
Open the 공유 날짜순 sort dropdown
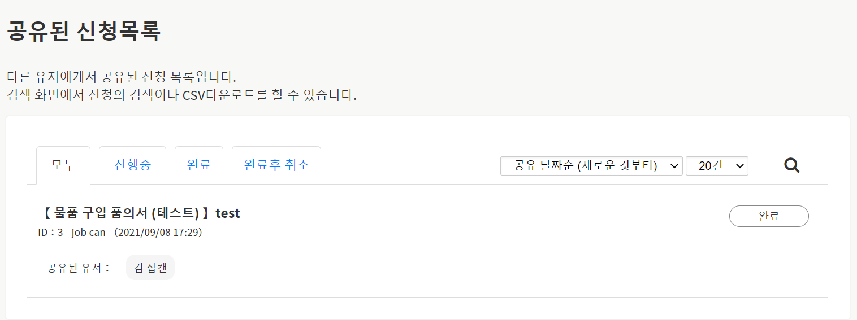tap(586, 166)
